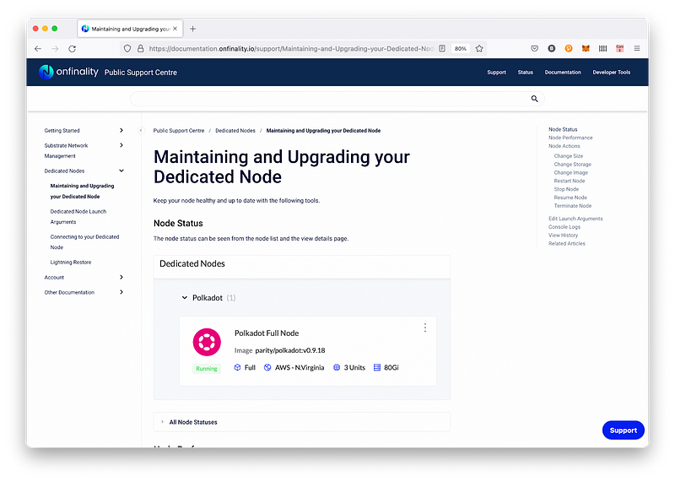Click the Full node type cube icon
The width and height of the screenshot is (675, 482).
tap(237, 367)
